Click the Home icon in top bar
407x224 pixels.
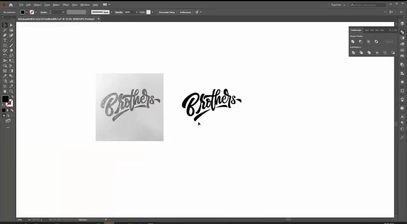[x=11, y=5]
